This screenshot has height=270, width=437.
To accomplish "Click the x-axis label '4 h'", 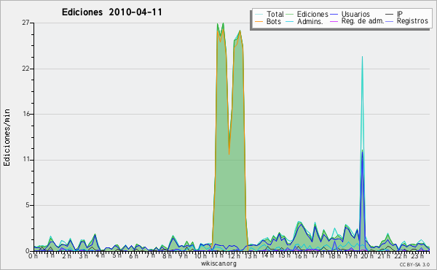I will click(x=101, y=255).
